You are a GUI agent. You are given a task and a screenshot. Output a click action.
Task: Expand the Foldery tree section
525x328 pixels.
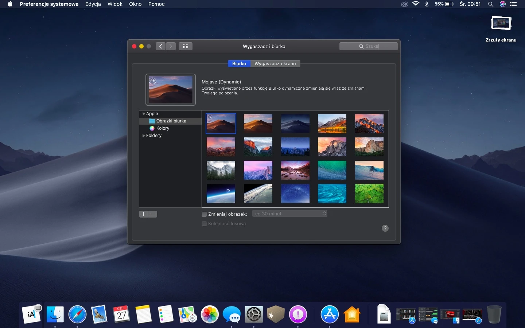coord(144,136)
